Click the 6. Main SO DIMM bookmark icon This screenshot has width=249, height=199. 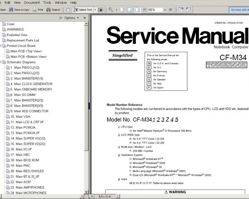pyautogui.click(x=7, y=95)
